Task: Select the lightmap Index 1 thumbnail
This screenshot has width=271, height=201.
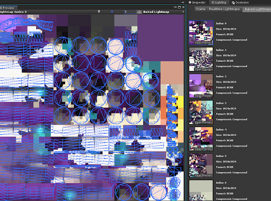Action: tap(201, 59)
